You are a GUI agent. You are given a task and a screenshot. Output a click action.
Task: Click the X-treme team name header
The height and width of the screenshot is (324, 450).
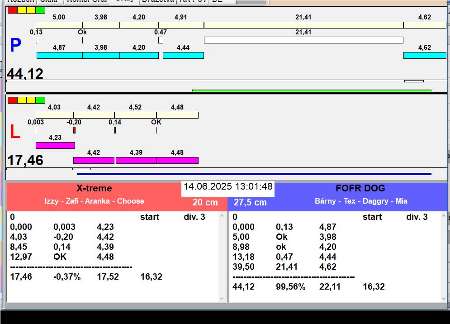click(x=94, y=189)
